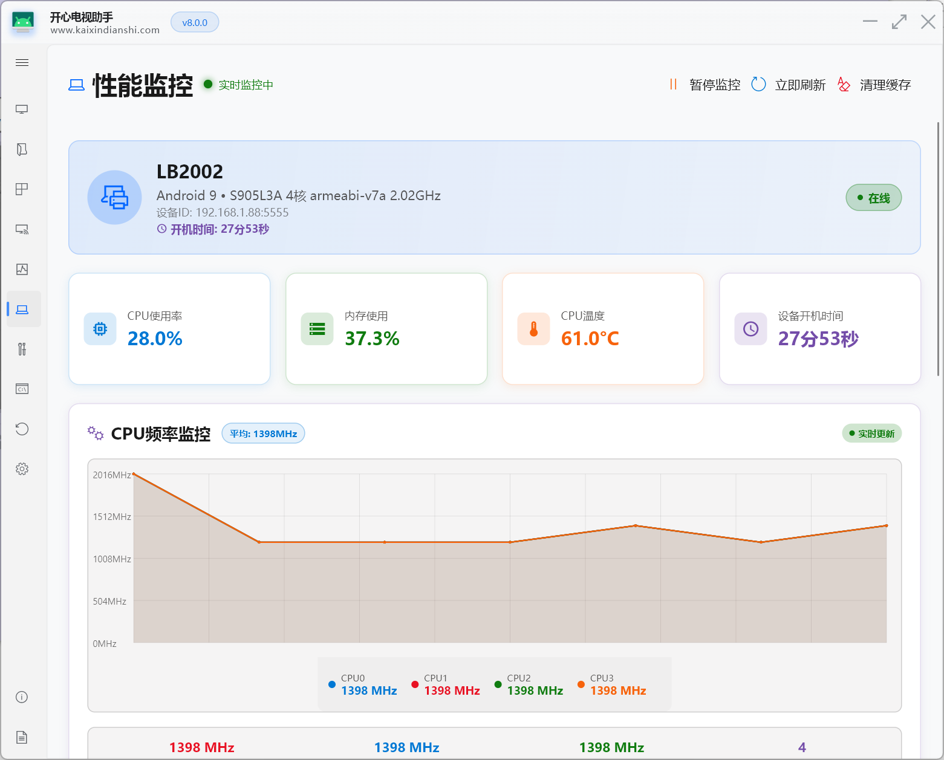
Task: Open the log document icon at sidebar bottom
Action: coord(22,737)
